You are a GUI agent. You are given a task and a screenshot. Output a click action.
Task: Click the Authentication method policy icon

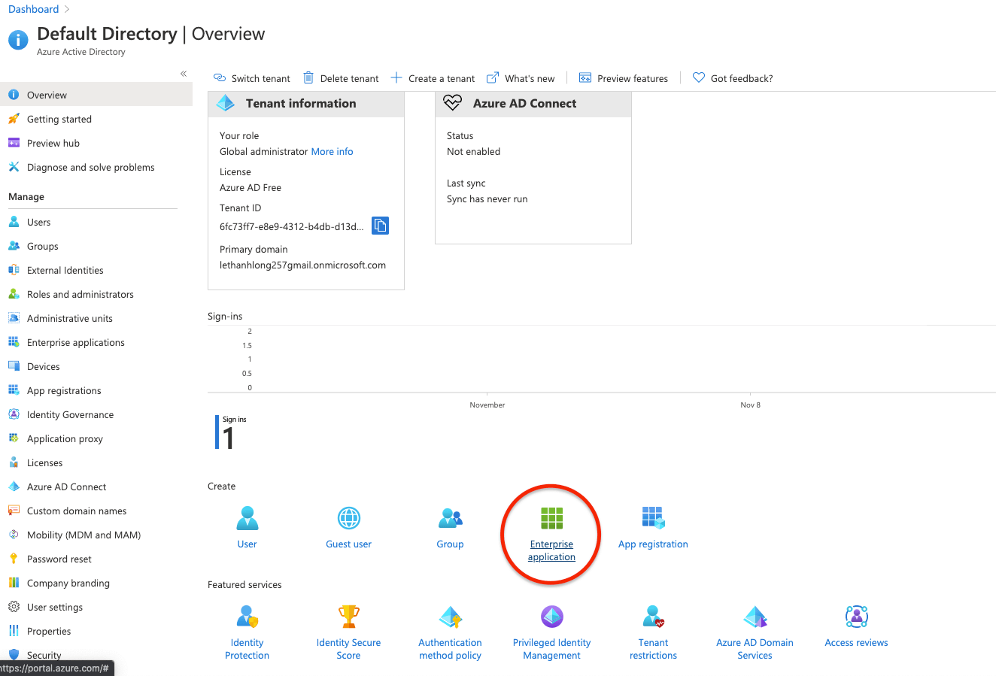(x=451, y=617)
